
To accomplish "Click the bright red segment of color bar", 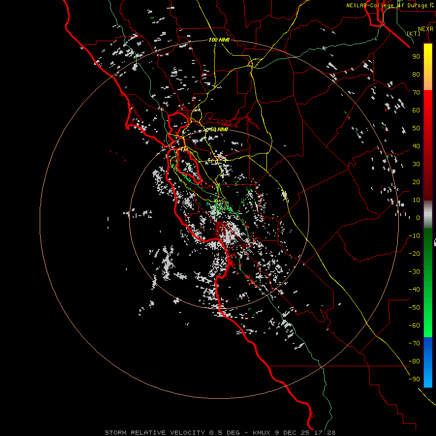I will click(x=428, y=100).
